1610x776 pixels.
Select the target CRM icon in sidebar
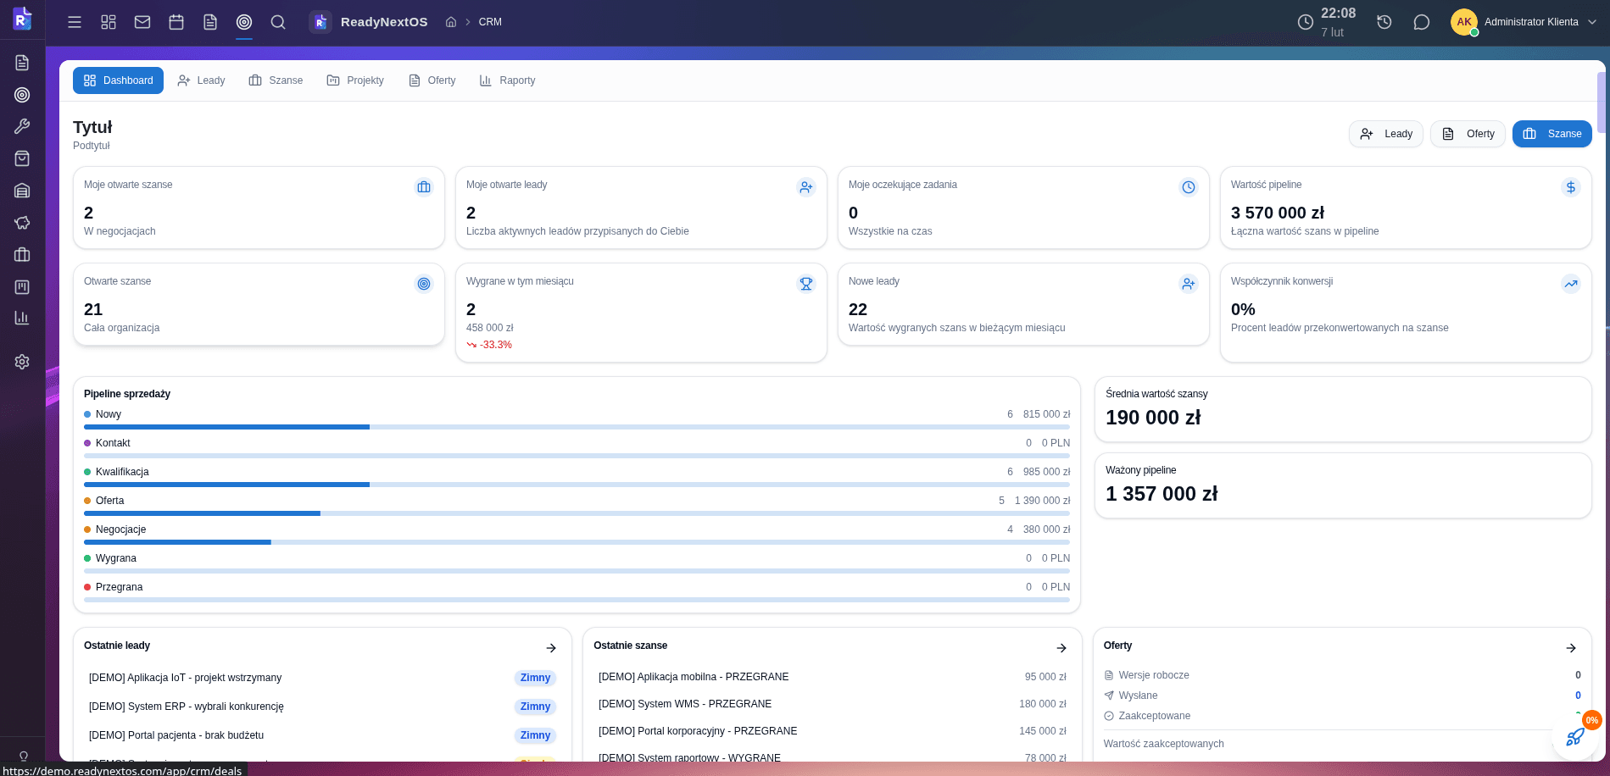pos(22,95)
